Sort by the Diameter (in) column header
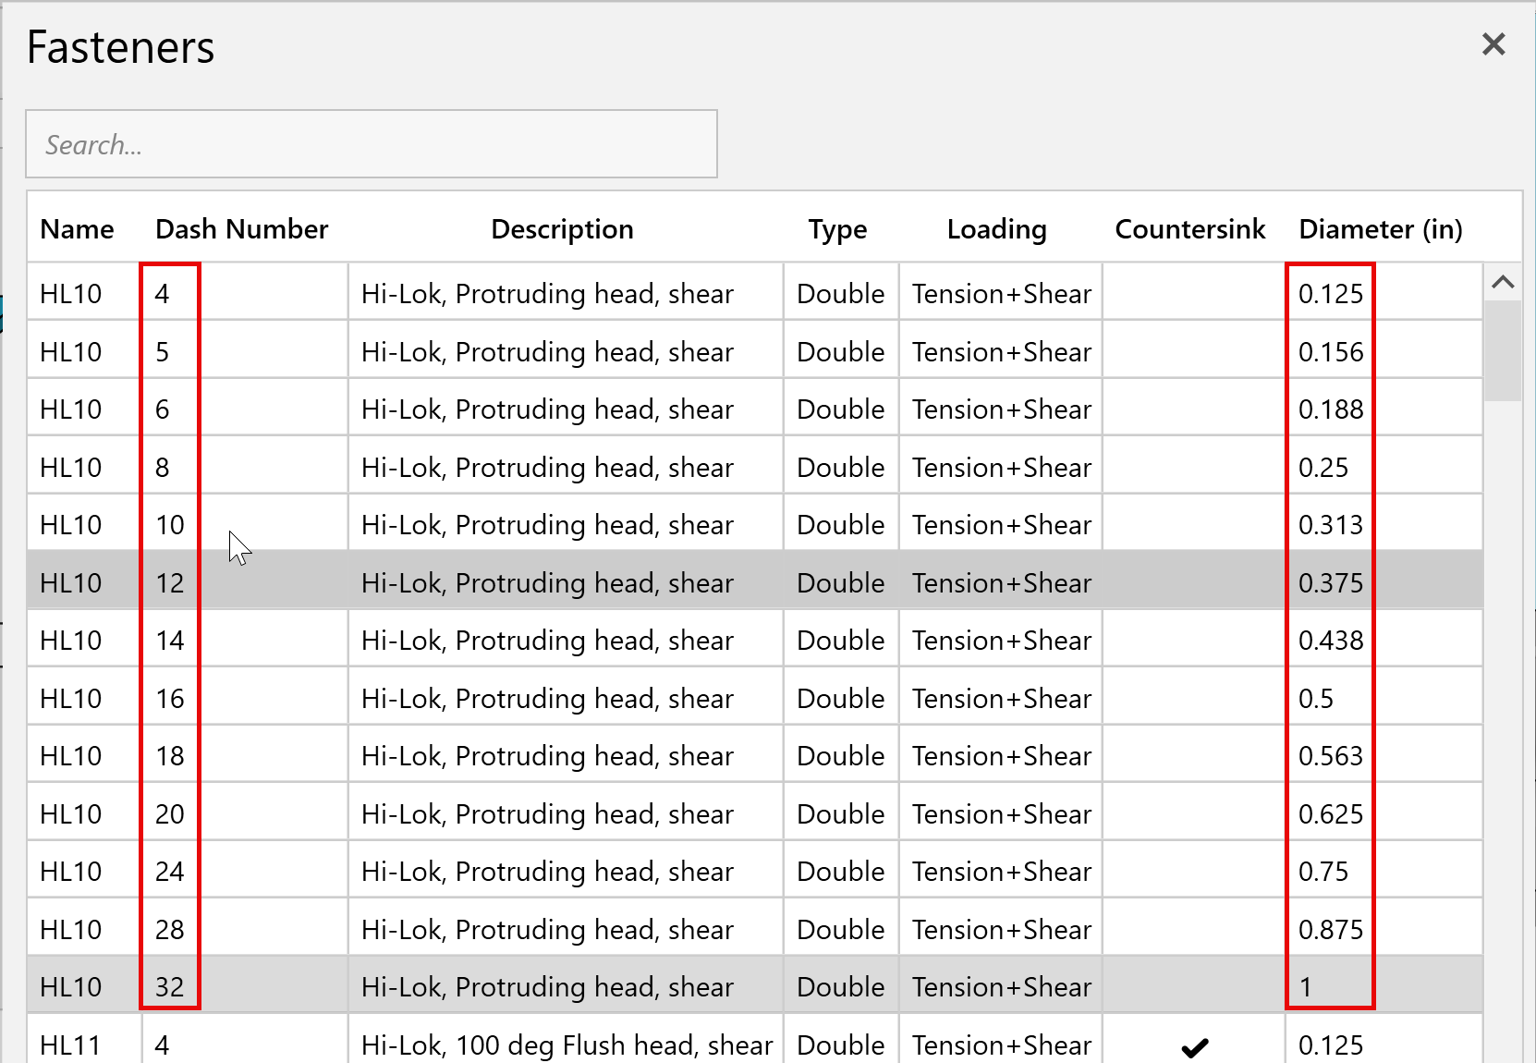The width and height of the screenshot is (1536, 1063). [x=1381, y=229]
